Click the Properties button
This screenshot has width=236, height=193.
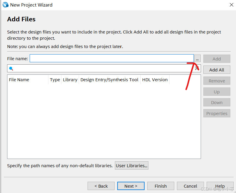217,113
